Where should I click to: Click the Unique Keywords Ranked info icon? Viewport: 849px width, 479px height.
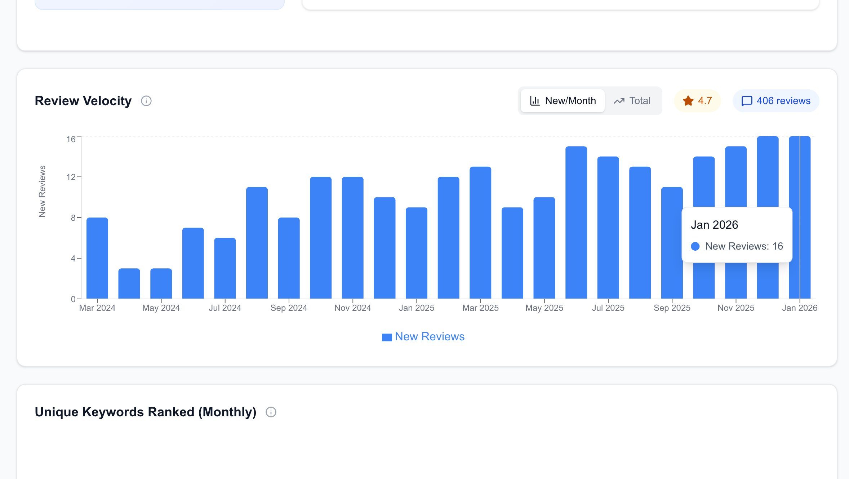pyautogui.click(x=271, y=412)
